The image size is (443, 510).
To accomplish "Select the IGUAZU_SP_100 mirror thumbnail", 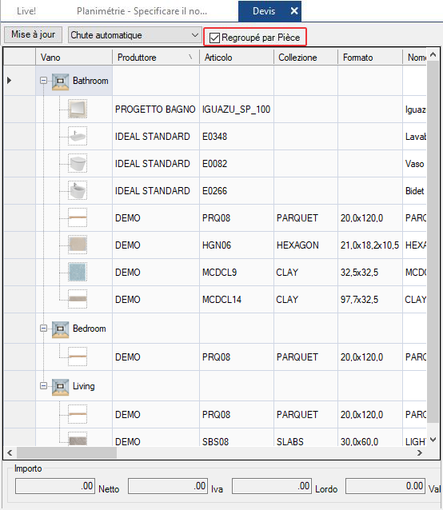I will [x=78, y=109].
